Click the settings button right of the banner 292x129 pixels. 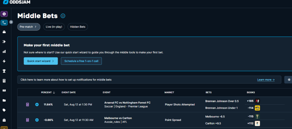tap(289, 80)
